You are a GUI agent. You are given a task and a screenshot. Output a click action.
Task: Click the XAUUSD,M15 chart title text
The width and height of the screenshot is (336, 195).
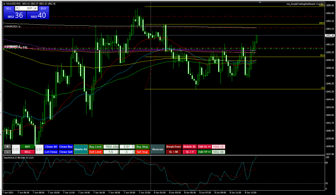click(13, 4)
